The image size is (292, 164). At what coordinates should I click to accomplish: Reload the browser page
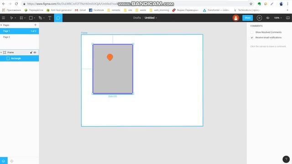[x=16, y=4]
